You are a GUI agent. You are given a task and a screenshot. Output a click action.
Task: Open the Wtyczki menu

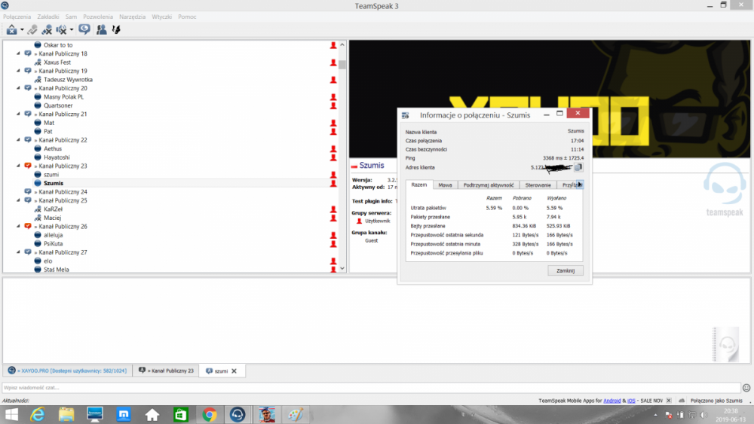(x=161, y=17)
